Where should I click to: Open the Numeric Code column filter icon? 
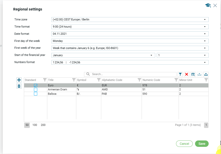(x=176, y=80)
